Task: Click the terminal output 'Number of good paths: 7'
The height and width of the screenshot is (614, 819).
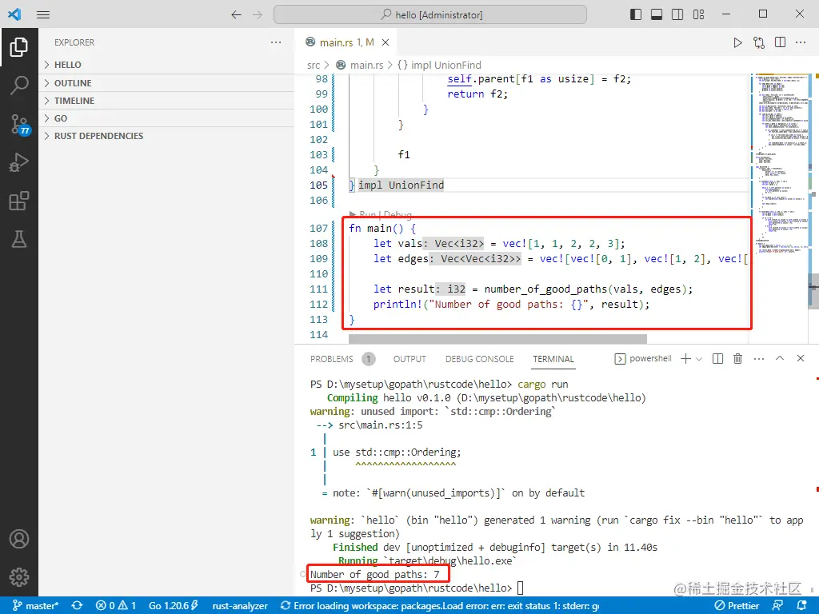Action: [374, 574]
